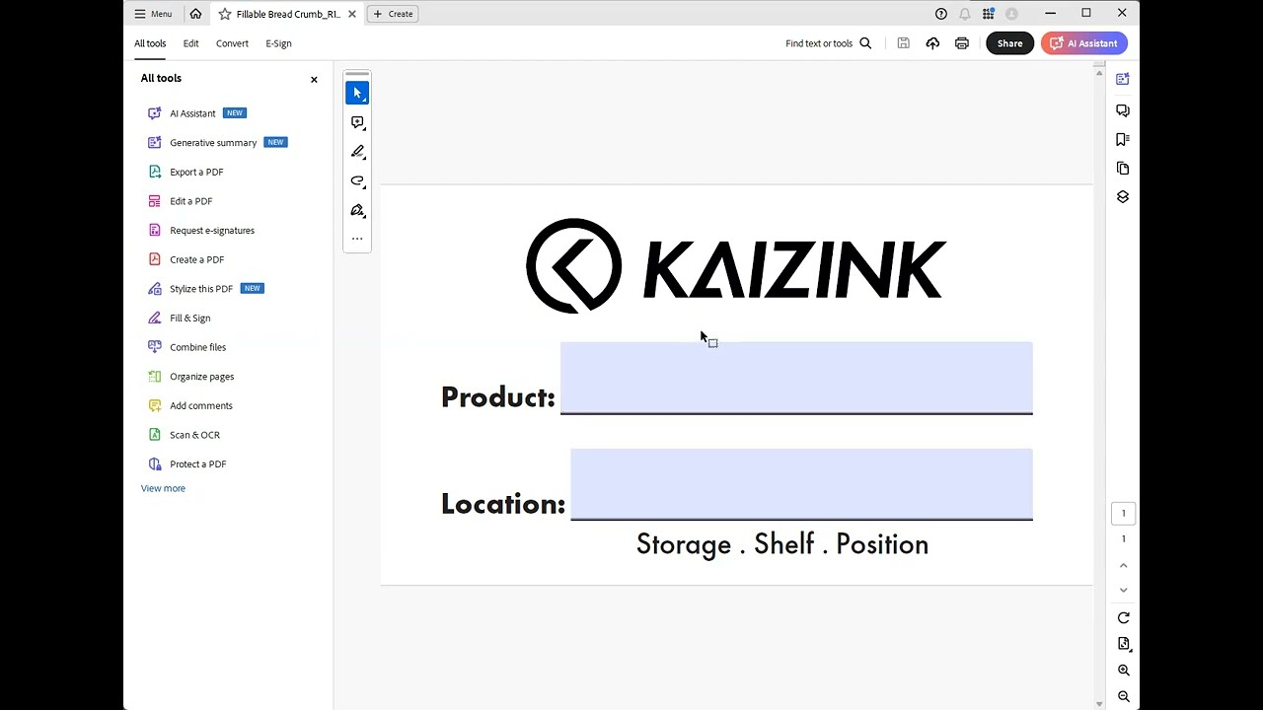Switch to the Edit tab

(190, 43)
